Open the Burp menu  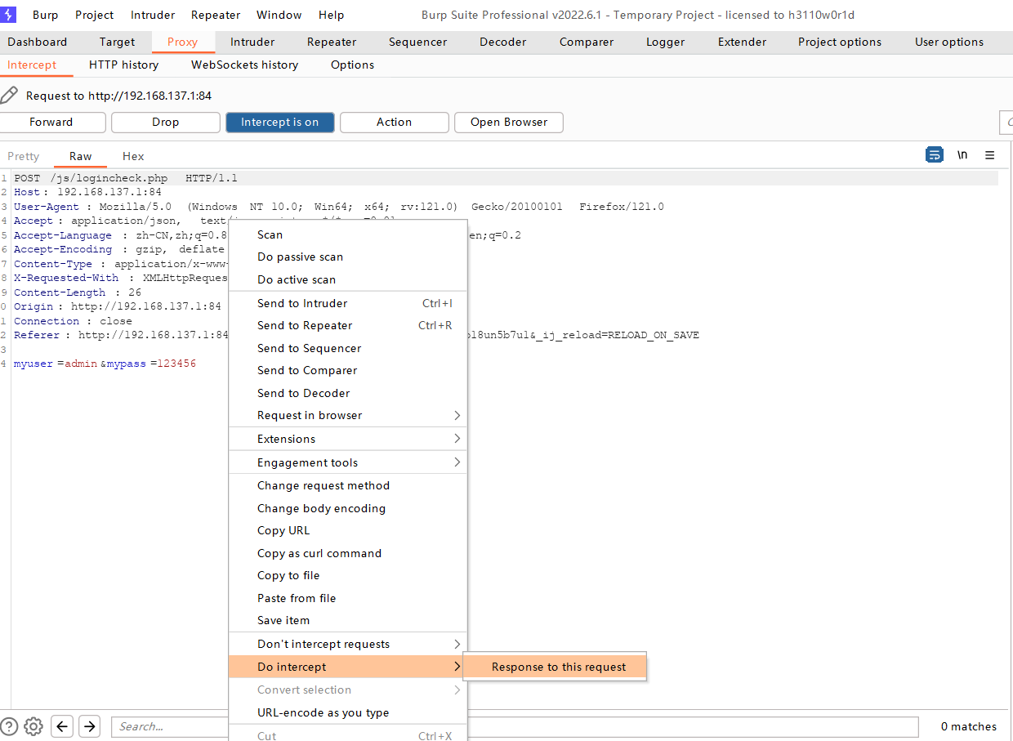click(46, 15)
